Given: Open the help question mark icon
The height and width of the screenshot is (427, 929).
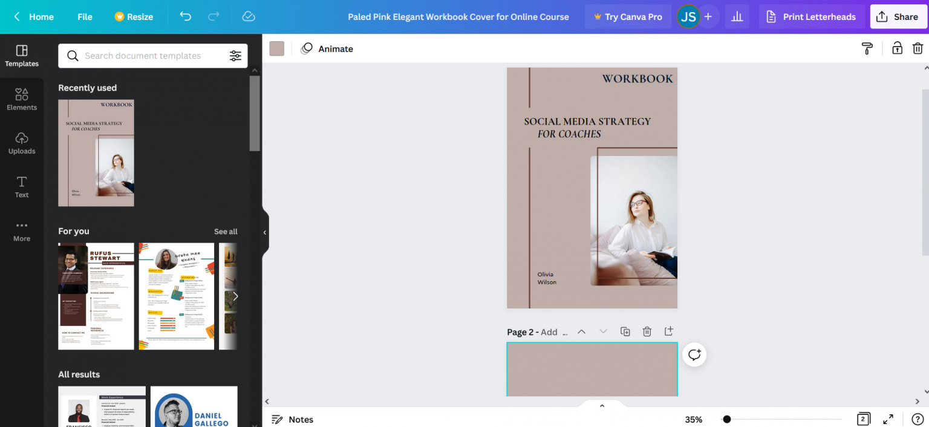Looking at the screenshot, I should pyautogui.click(x=917, y=419).
